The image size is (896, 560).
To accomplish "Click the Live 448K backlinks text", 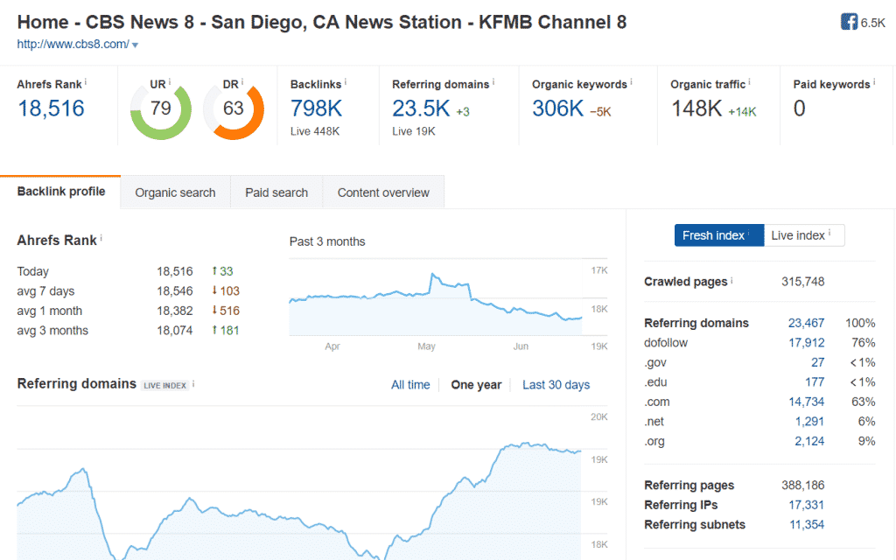I will tap(315, 131).
